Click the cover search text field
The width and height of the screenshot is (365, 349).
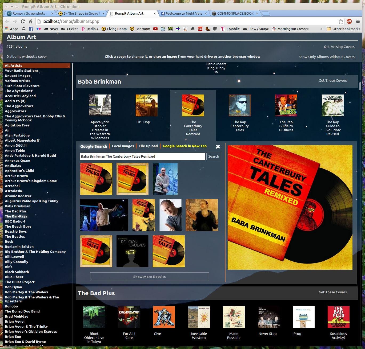(x=143, y=157)
